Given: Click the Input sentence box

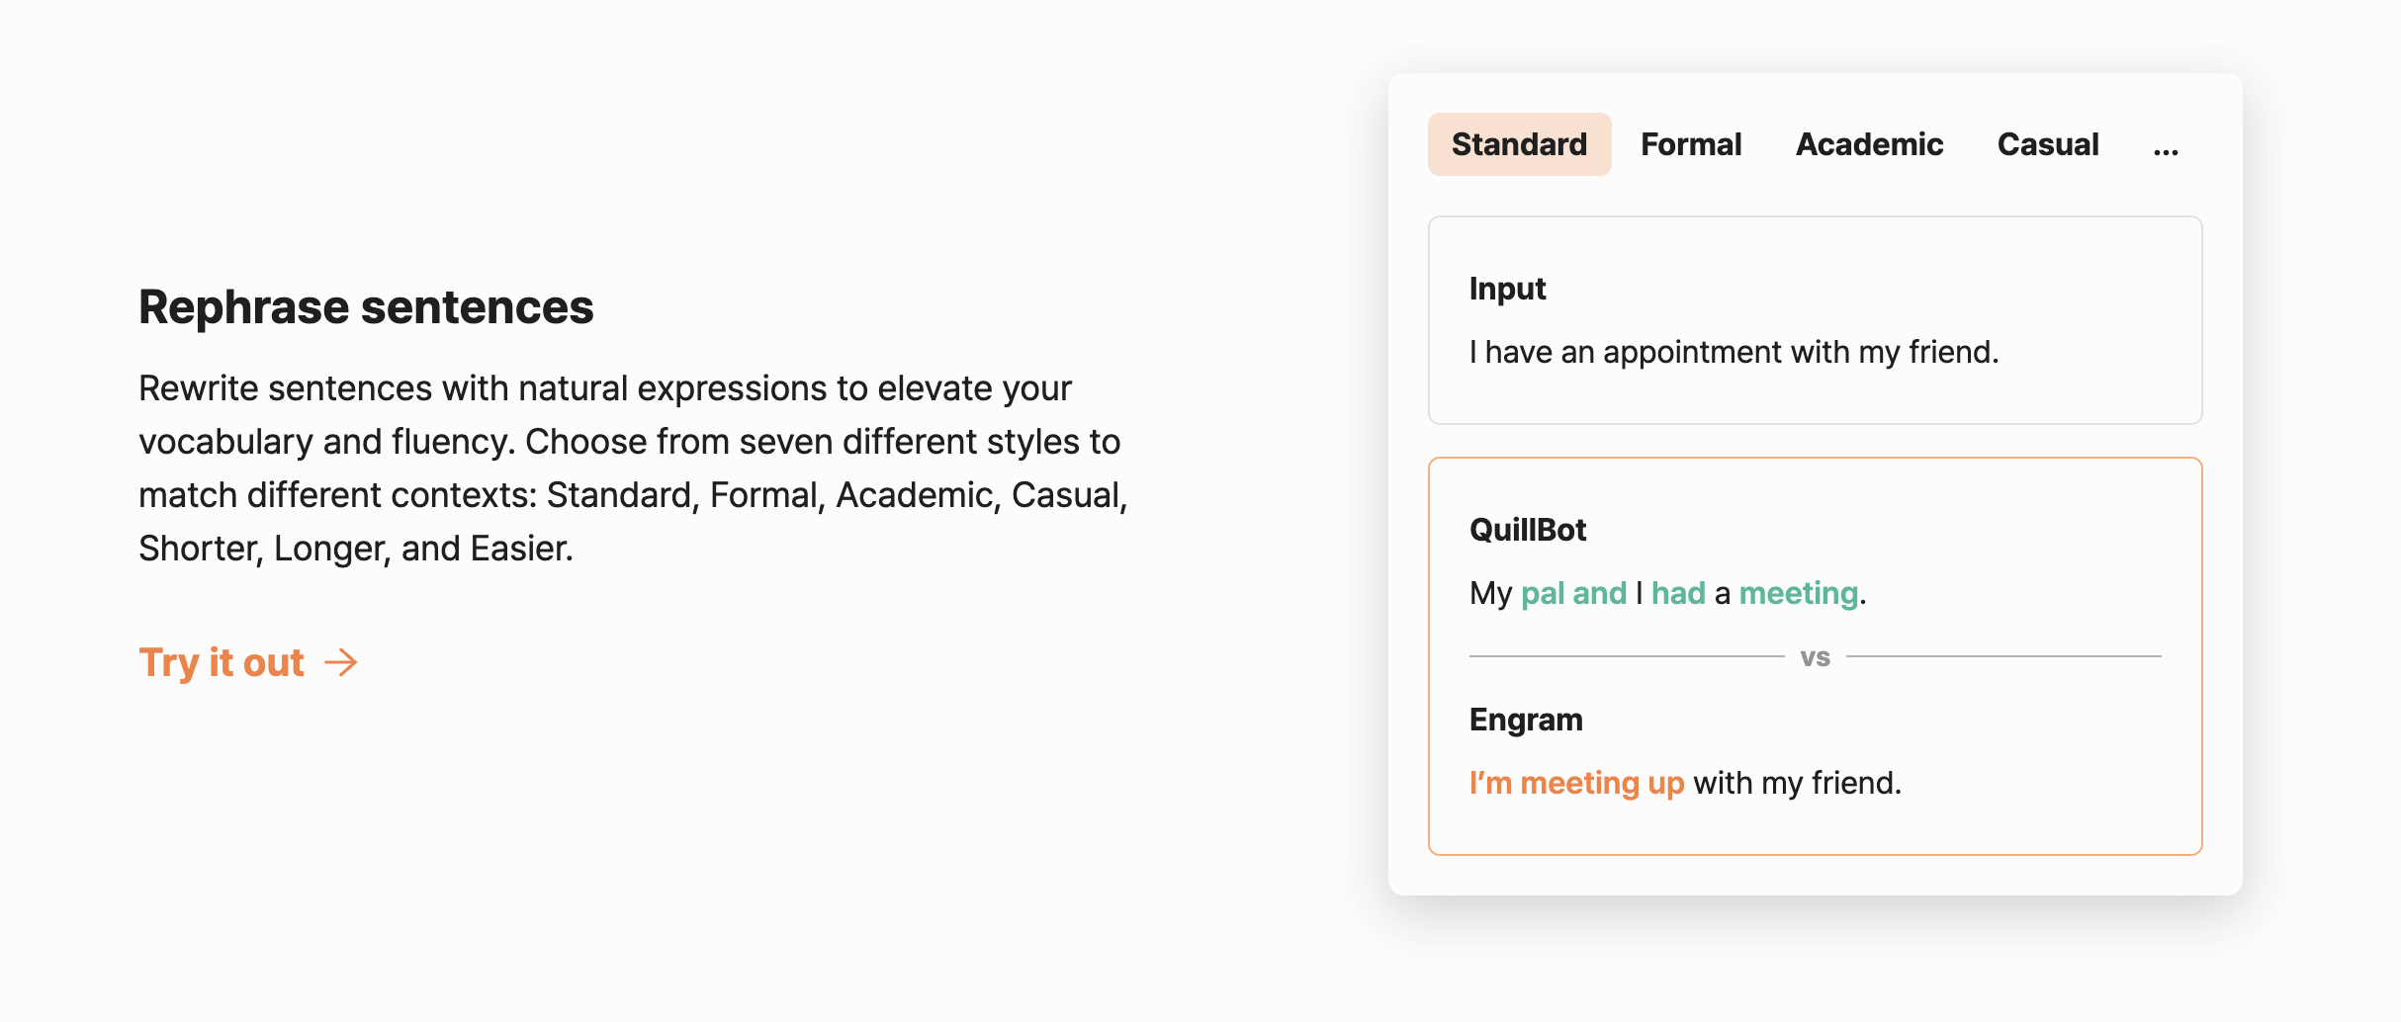Looking at the screenshot, I should click(1815, 320).
